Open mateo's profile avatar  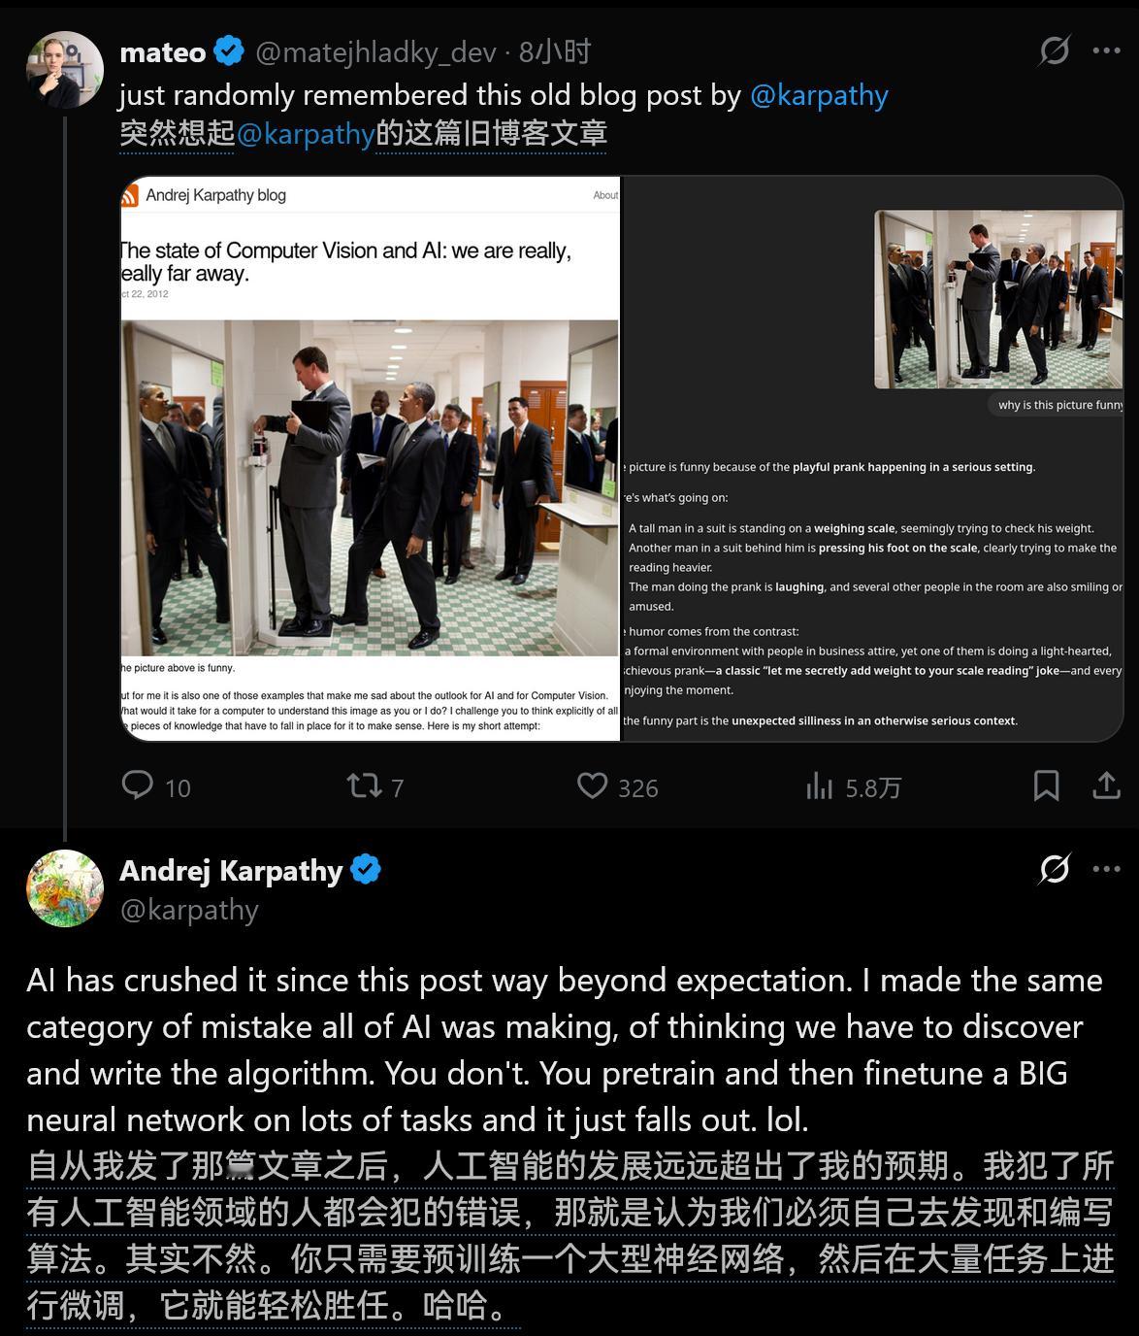[65, 70]
